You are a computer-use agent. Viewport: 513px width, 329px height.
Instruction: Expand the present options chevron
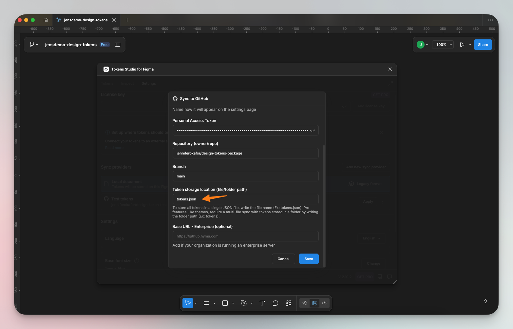(x=470, y=45)
